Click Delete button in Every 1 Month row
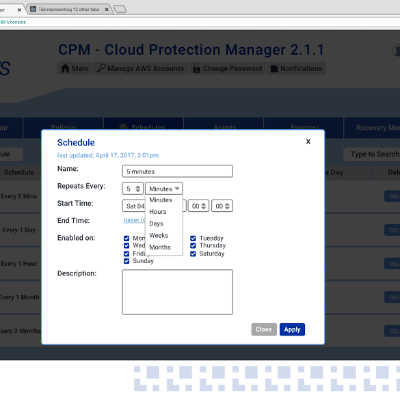This screenshot has width=400, height=395. (392, 297)
